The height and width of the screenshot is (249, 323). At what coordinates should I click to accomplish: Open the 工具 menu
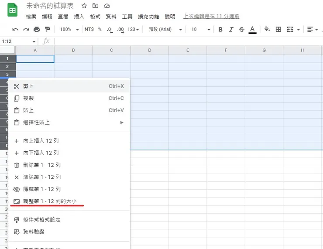127,17
